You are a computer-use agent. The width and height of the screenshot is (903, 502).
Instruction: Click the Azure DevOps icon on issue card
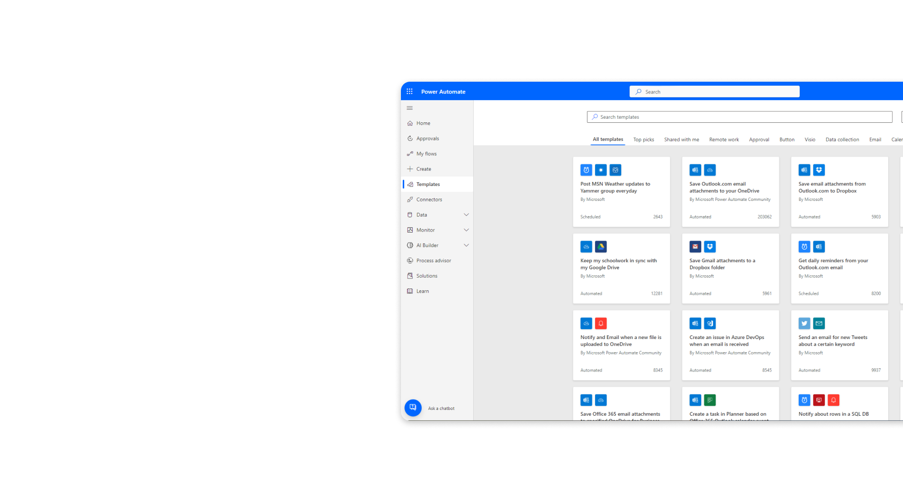[710, 323]
